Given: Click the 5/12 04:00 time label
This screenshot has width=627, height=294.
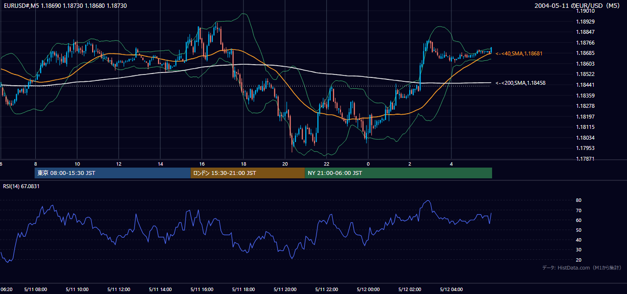Looking at the screenshot, I should pos(452,290).
